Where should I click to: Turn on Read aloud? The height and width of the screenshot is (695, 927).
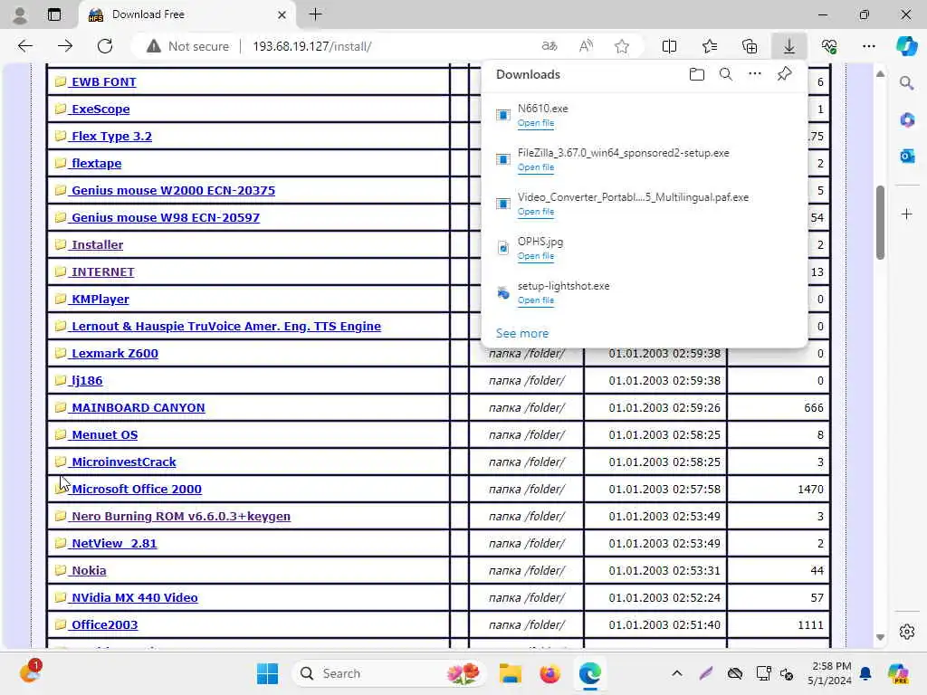(586, 46)
